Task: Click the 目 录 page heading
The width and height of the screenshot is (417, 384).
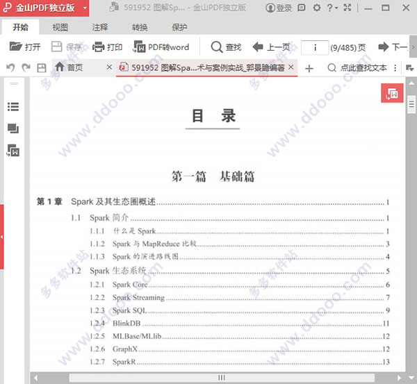Action: 213,116
